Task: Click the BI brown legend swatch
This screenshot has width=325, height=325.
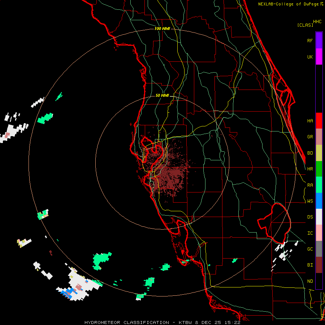Action: point(319,265)
